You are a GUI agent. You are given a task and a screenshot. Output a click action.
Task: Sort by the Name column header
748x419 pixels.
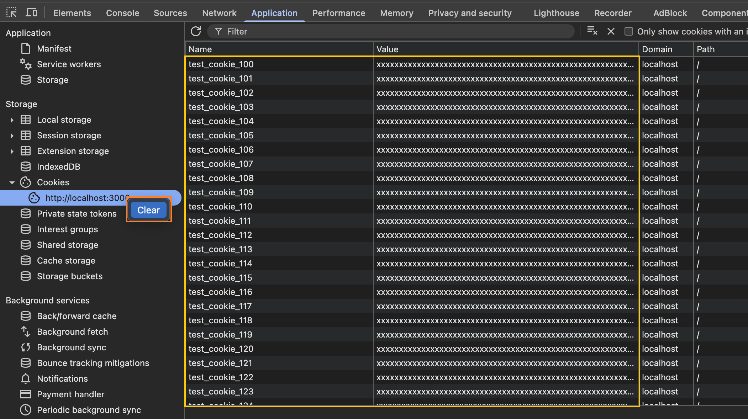tap(279, 49)
